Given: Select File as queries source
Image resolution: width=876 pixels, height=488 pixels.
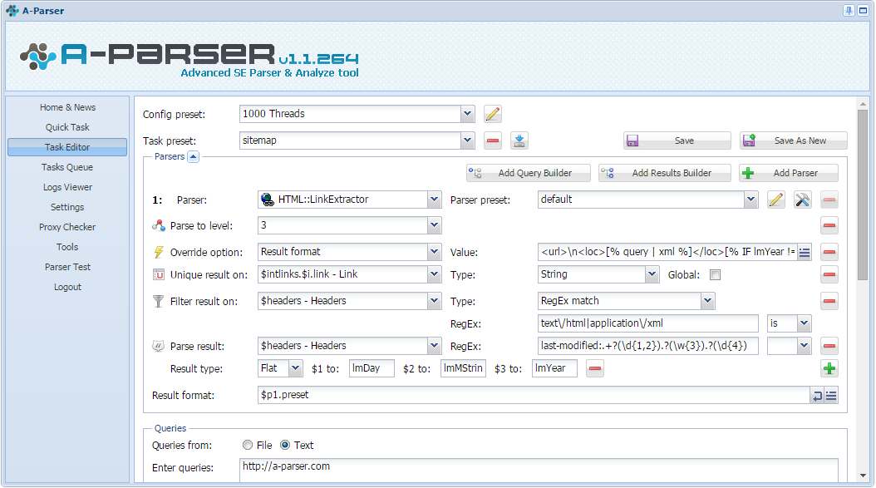Looking at the screenshot, I should [248, 445].
